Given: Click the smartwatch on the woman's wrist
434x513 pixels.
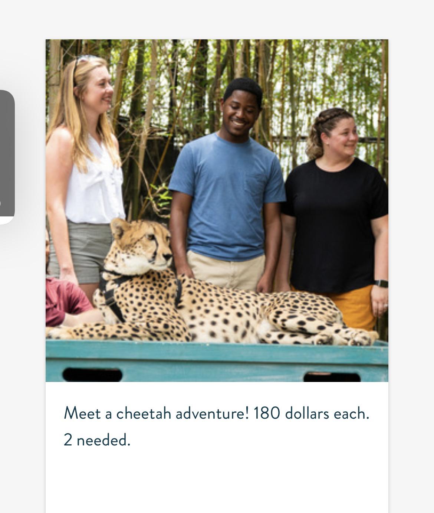Looking at the screenshot, I should tap(382, 283).
